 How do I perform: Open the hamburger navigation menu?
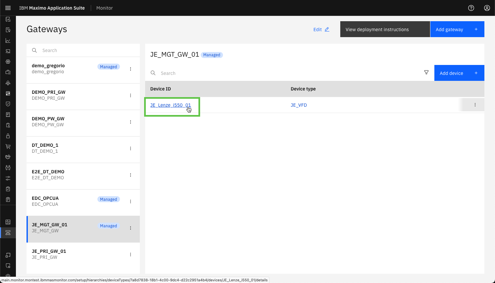(x=8, y=8)
